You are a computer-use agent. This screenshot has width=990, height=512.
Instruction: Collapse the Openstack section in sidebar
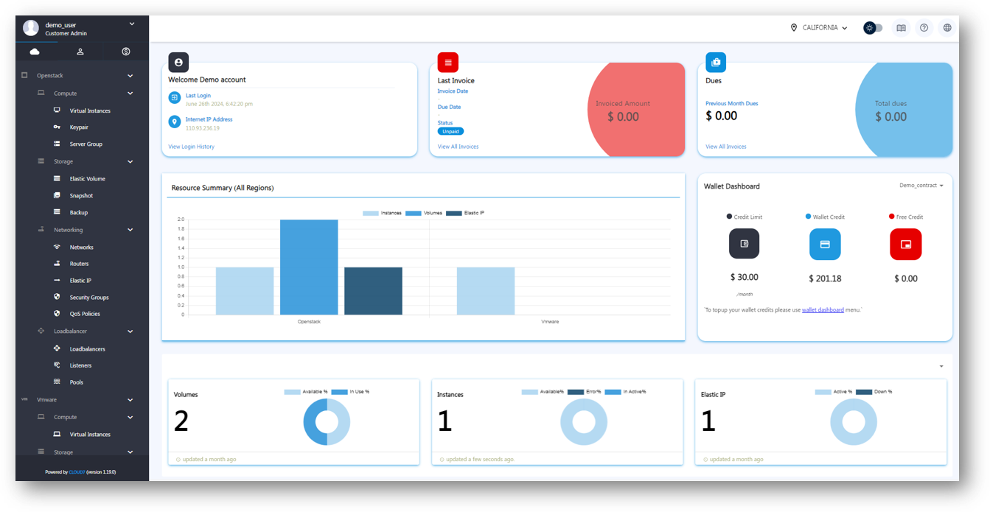point(130,76)
